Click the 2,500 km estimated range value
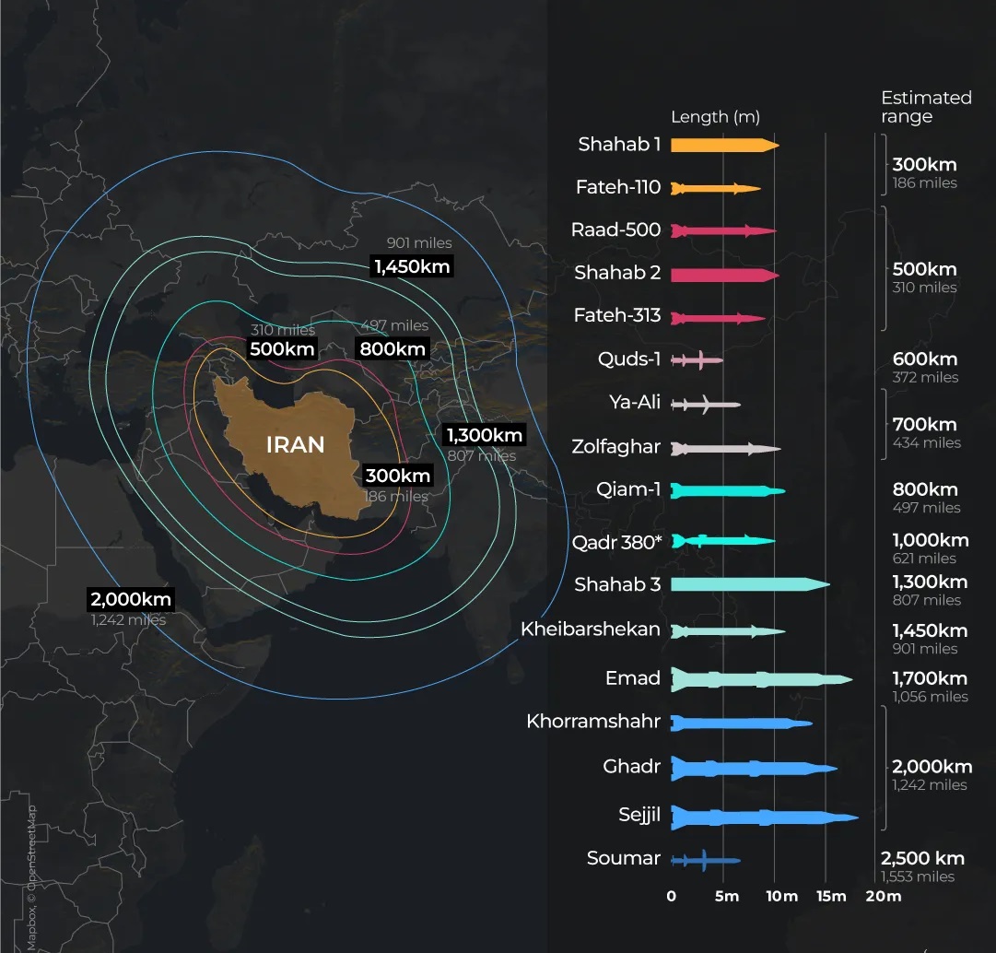This screenshot has width=996, height=953. click(923, 858)
